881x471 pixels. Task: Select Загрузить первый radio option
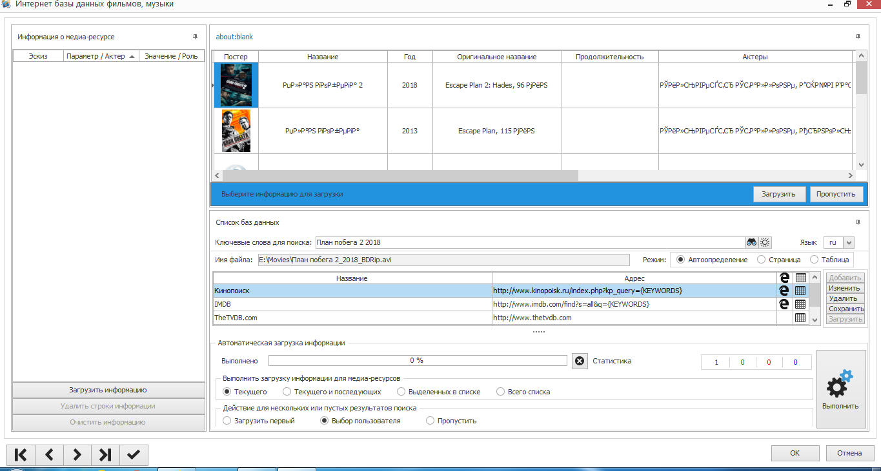[227, 421]
